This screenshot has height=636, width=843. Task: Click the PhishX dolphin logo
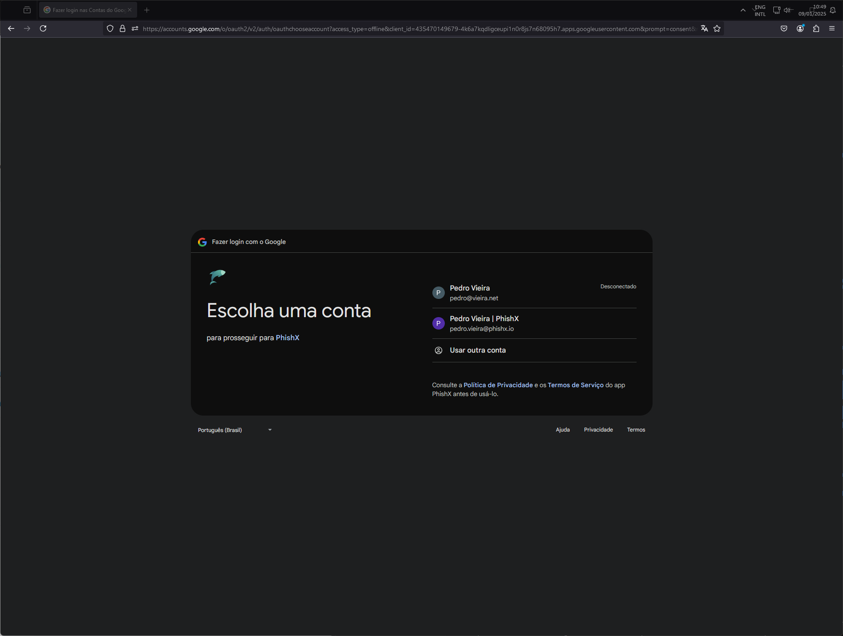(218, 277)
